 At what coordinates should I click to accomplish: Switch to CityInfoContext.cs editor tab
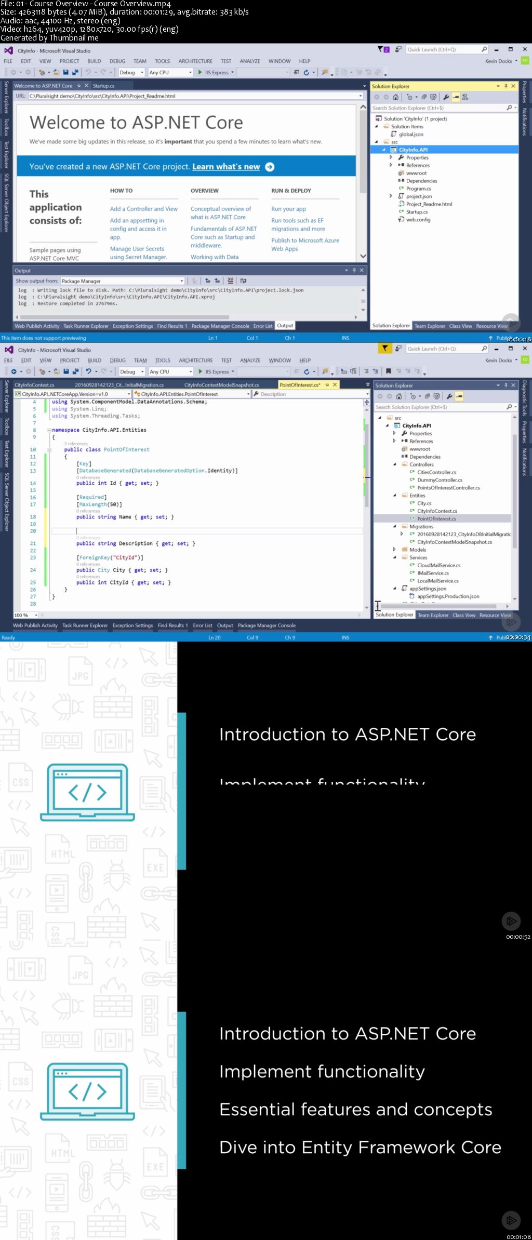coord(34,385)
